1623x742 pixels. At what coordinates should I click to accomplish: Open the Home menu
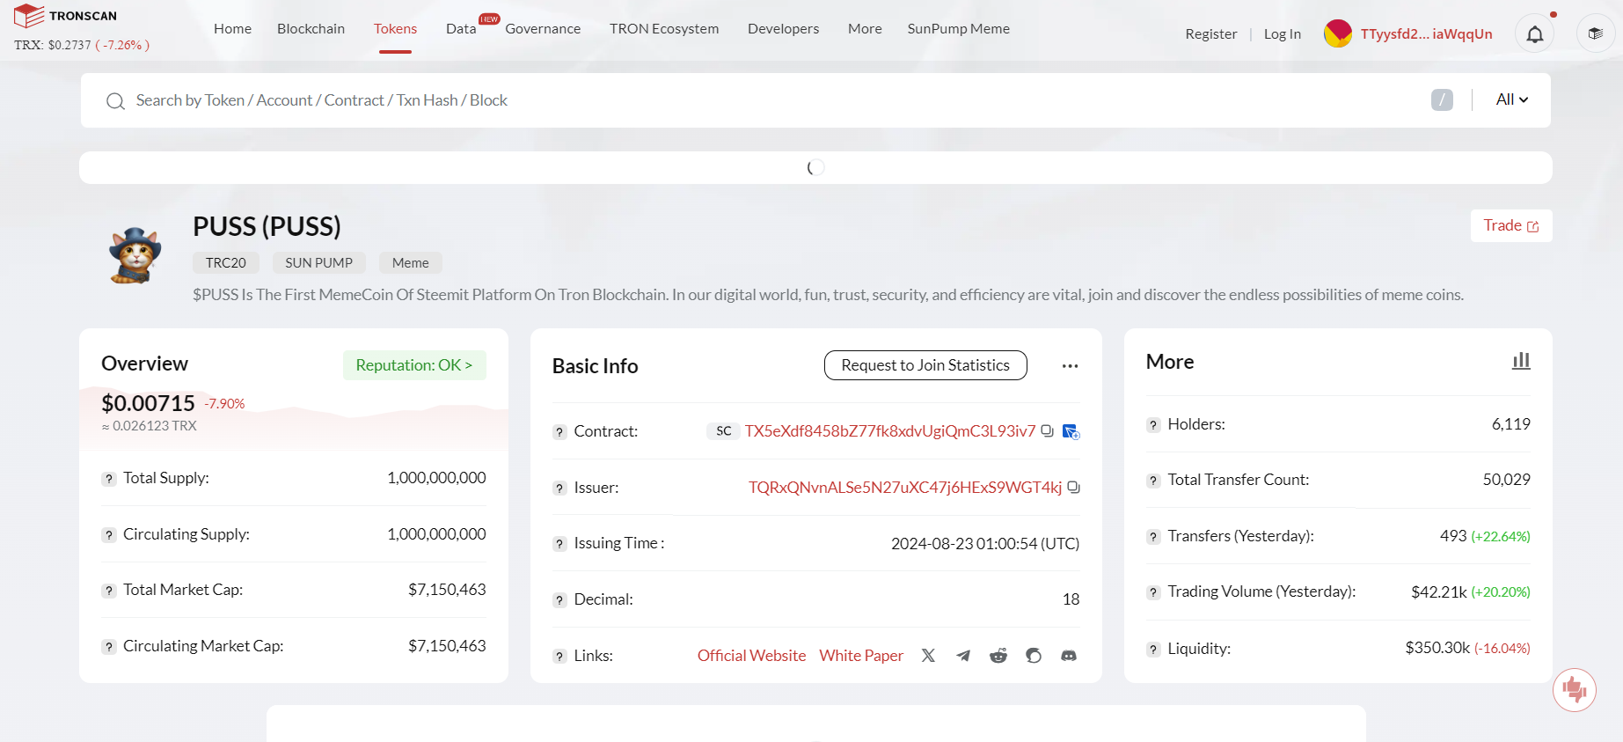(x=232, y=29)
